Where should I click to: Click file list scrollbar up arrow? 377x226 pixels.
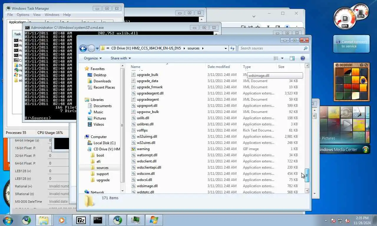[x=307, y=66]
